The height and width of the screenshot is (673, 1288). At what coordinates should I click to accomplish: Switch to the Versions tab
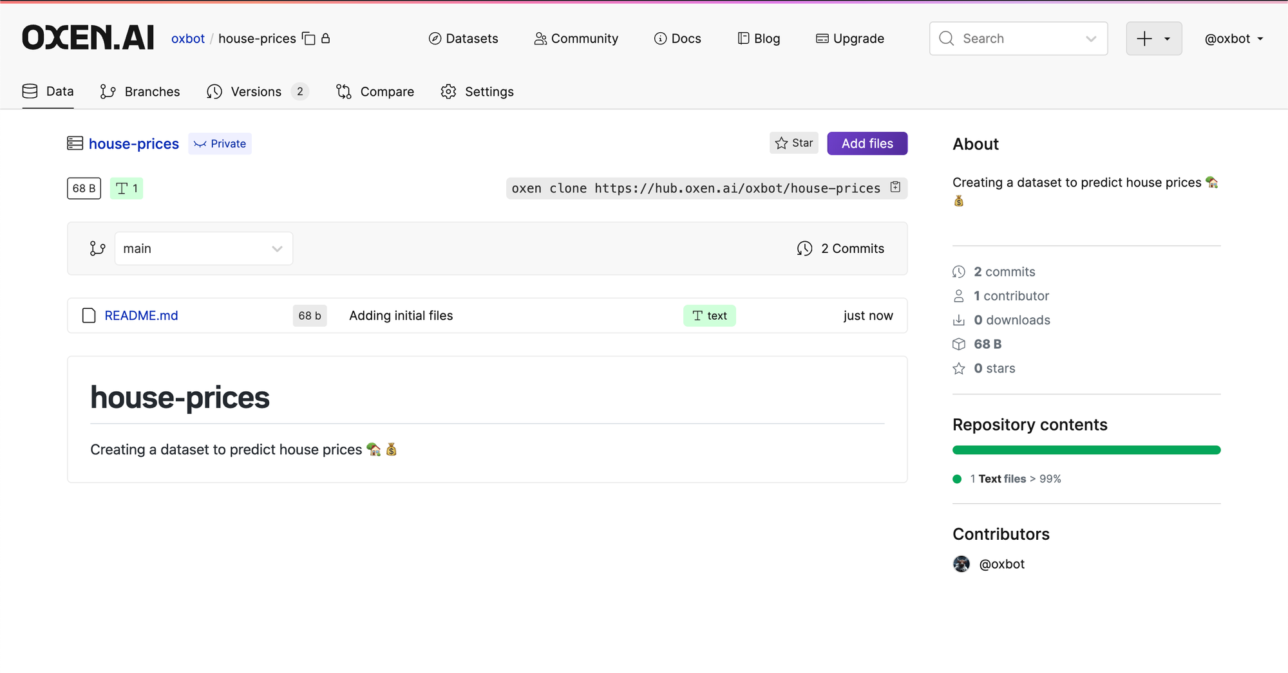[x=258, y=91]
